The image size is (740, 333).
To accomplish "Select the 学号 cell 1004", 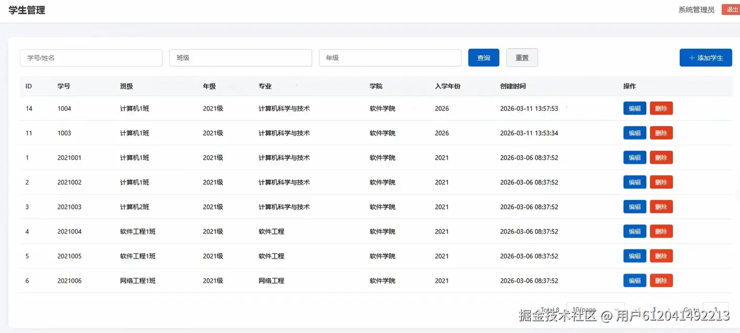I will 64,109.
